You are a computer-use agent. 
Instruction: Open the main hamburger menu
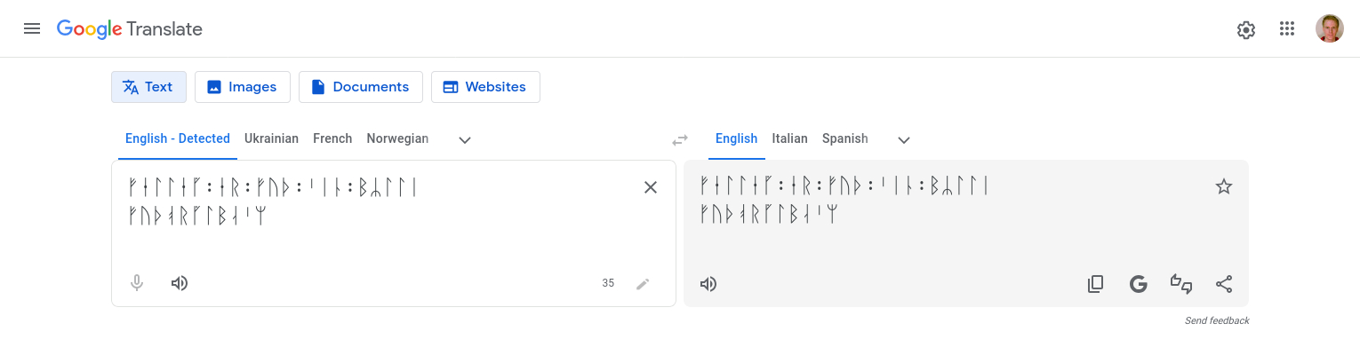tap(32, 28)
